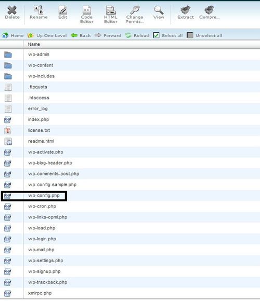This screenshot has height=301, width=260.
Task: Navigate Forward in file manager
Action: tap(108, 35)
